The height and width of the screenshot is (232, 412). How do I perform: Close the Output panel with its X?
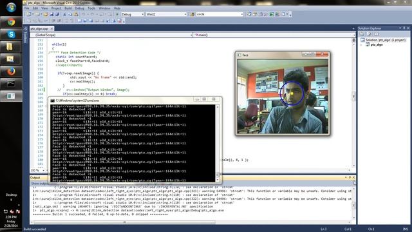point(353,178)
